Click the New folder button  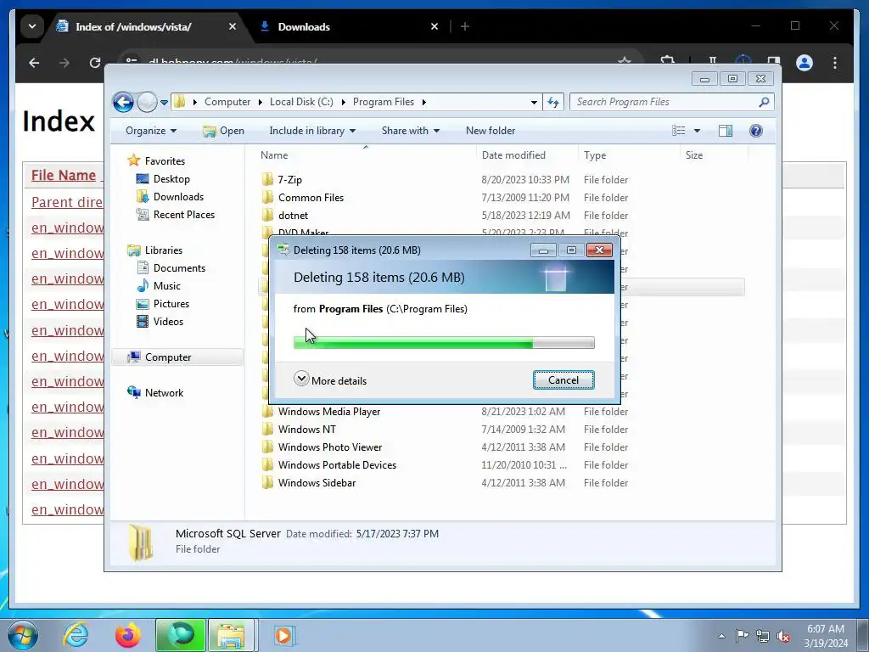(x=491, y=131)
